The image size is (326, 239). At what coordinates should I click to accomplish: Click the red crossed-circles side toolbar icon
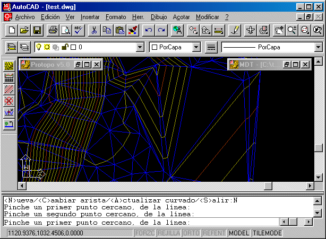point(9,101)
